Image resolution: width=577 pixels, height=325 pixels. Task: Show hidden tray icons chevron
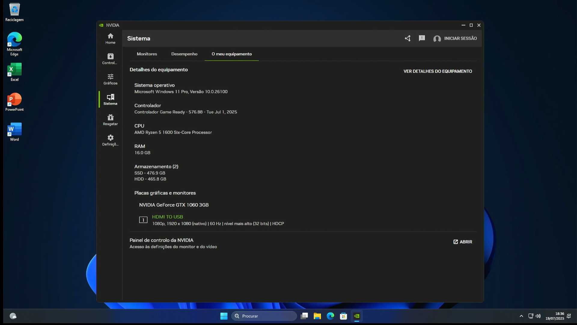pyautogui.click(x=521, y=316)
